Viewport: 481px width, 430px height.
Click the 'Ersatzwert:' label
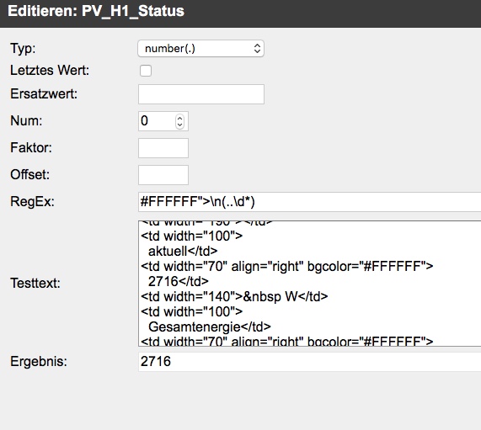(44, 93)
